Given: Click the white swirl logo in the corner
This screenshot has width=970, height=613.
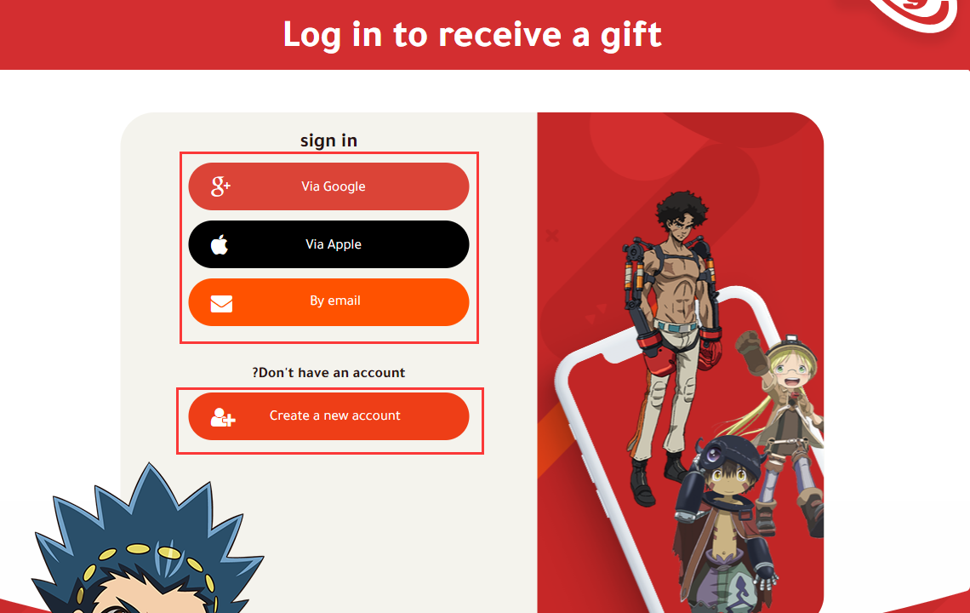Looking at the screenshot, I should (915, 14).
